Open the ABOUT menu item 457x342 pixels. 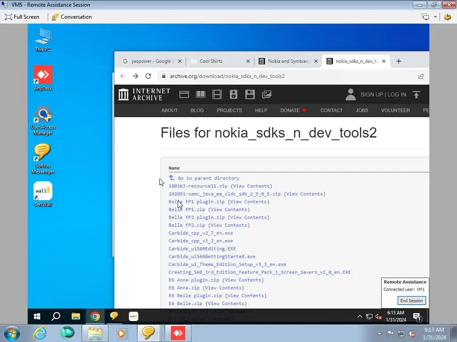click(169, 110)
